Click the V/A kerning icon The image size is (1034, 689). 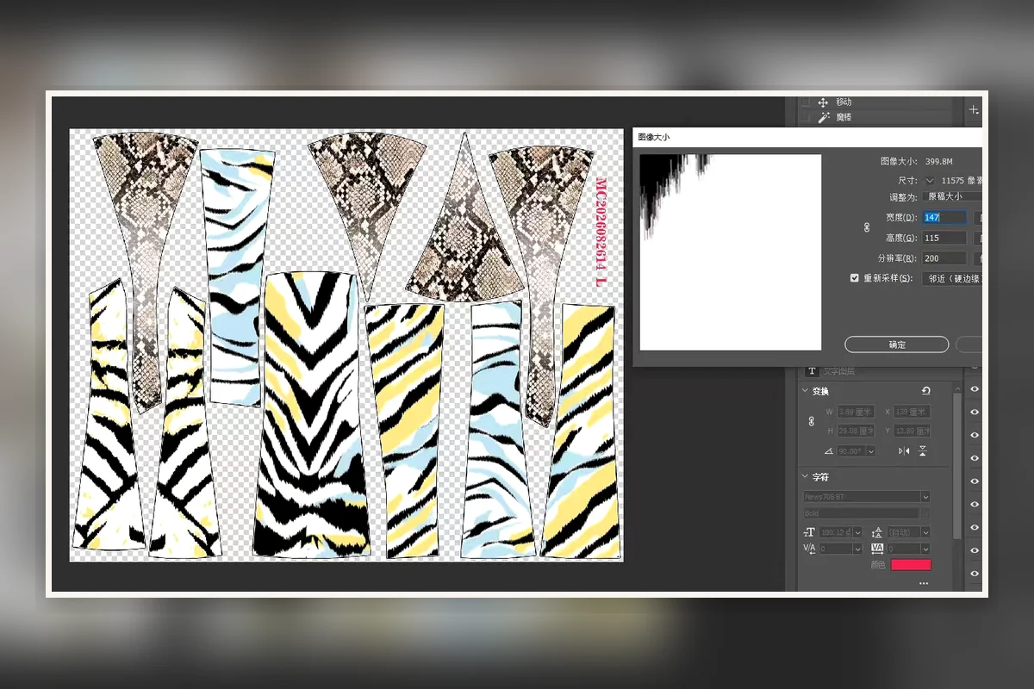click(809, 549)
